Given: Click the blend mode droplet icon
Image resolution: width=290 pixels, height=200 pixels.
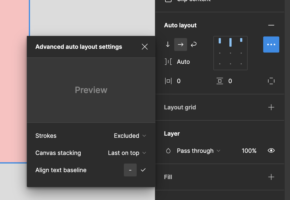Looking at the screenshot, I should [x=168, y=151].
